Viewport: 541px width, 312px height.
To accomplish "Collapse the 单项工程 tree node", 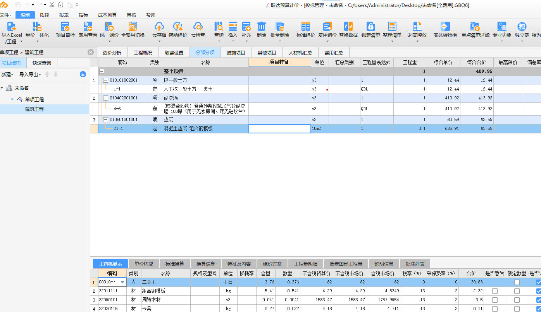I will 12,99.
